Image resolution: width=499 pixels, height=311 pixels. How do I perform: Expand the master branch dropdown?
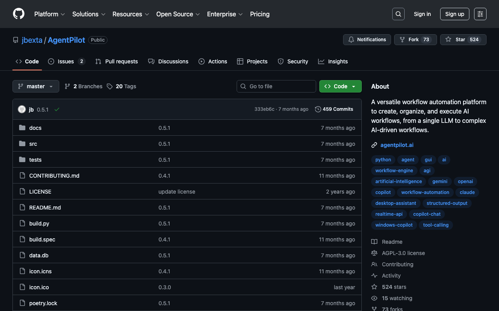(36, 86)
